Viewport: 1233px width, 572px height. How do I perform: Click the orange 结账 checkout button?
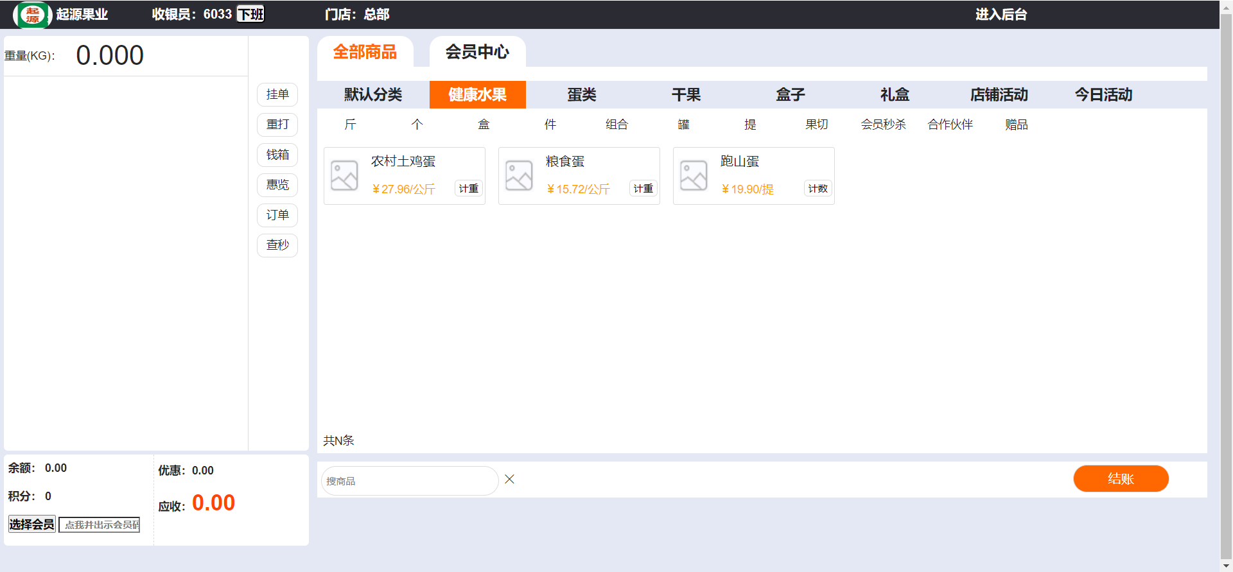[1121, 479]
